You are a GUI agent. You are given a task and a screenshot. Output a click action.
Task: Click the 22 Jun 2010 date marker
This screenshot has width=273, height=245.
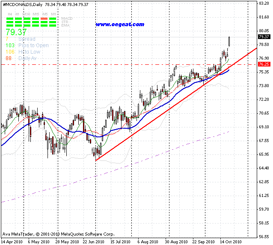click(93, 242)
